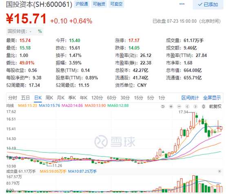
Task: Click the 52周最高 17.34 value
Action: (x=34, y=85)
